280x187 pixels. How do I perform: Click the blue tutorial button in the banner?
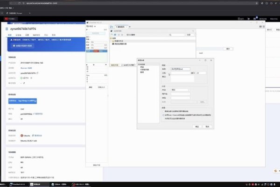tap(24, 46)
